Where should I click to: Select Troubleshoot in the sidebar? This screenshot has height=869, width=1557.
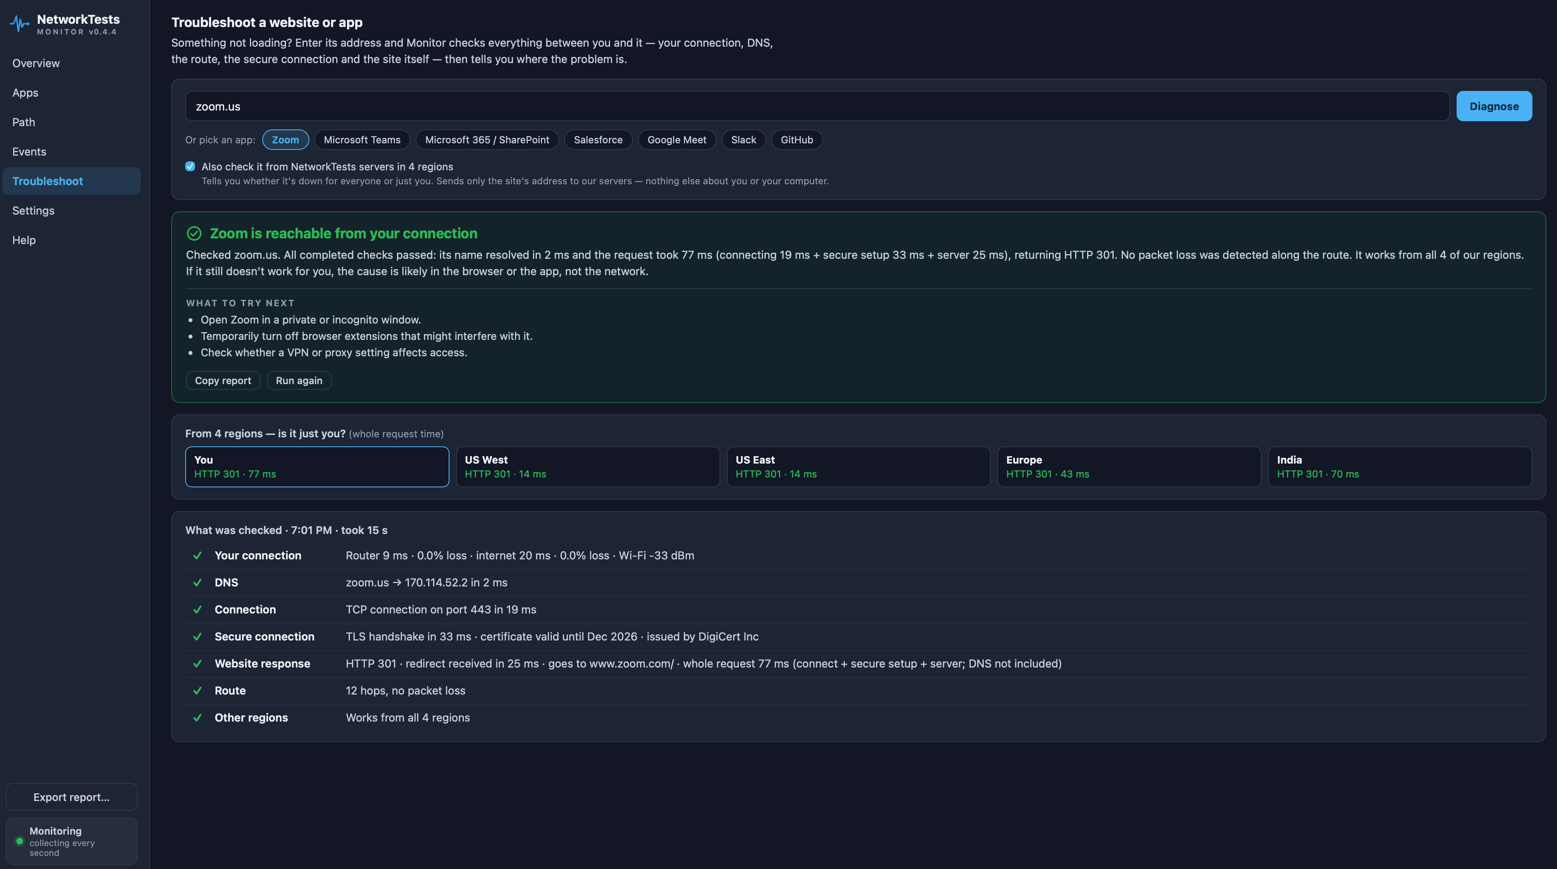point(71,181)
